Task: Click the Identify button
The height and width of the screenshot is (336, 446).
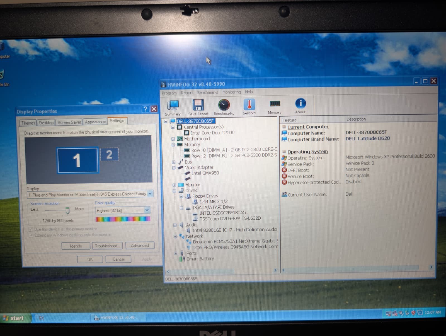Action: (x=76, y=246)
